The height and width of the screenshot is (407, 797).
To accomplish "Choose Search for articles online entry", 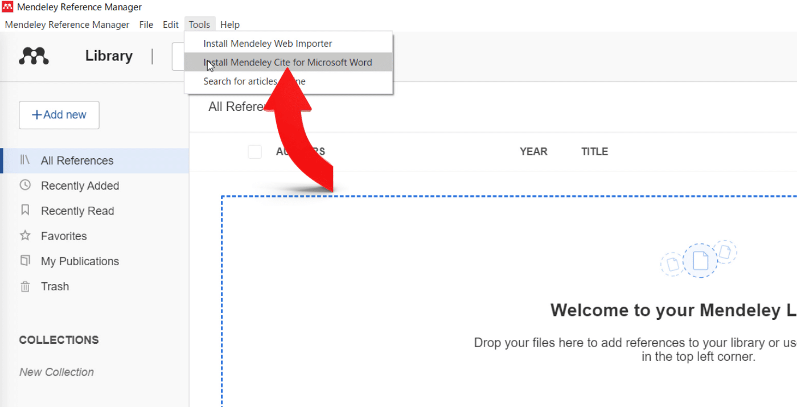I will coord(289,81).
